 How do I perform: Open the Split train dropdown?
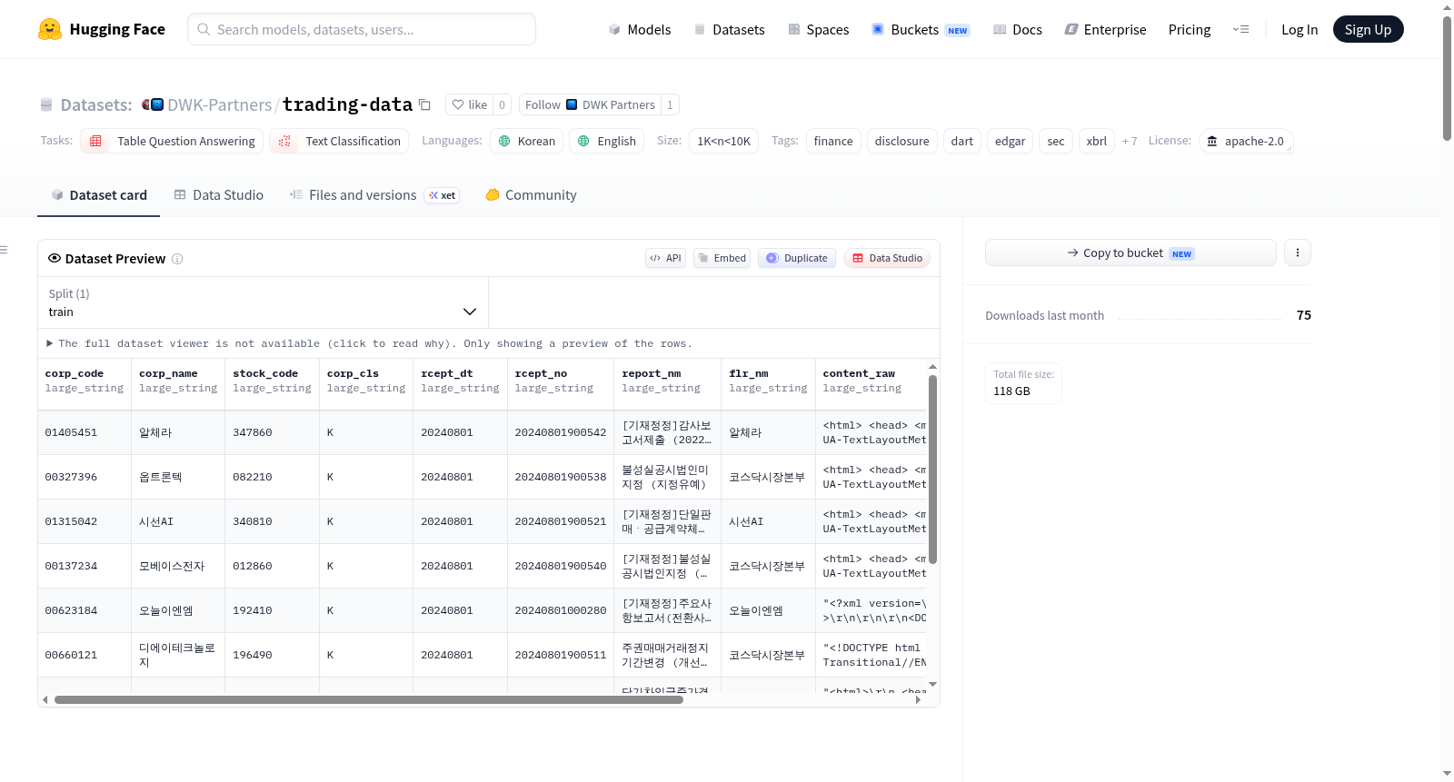coord(263,302)
